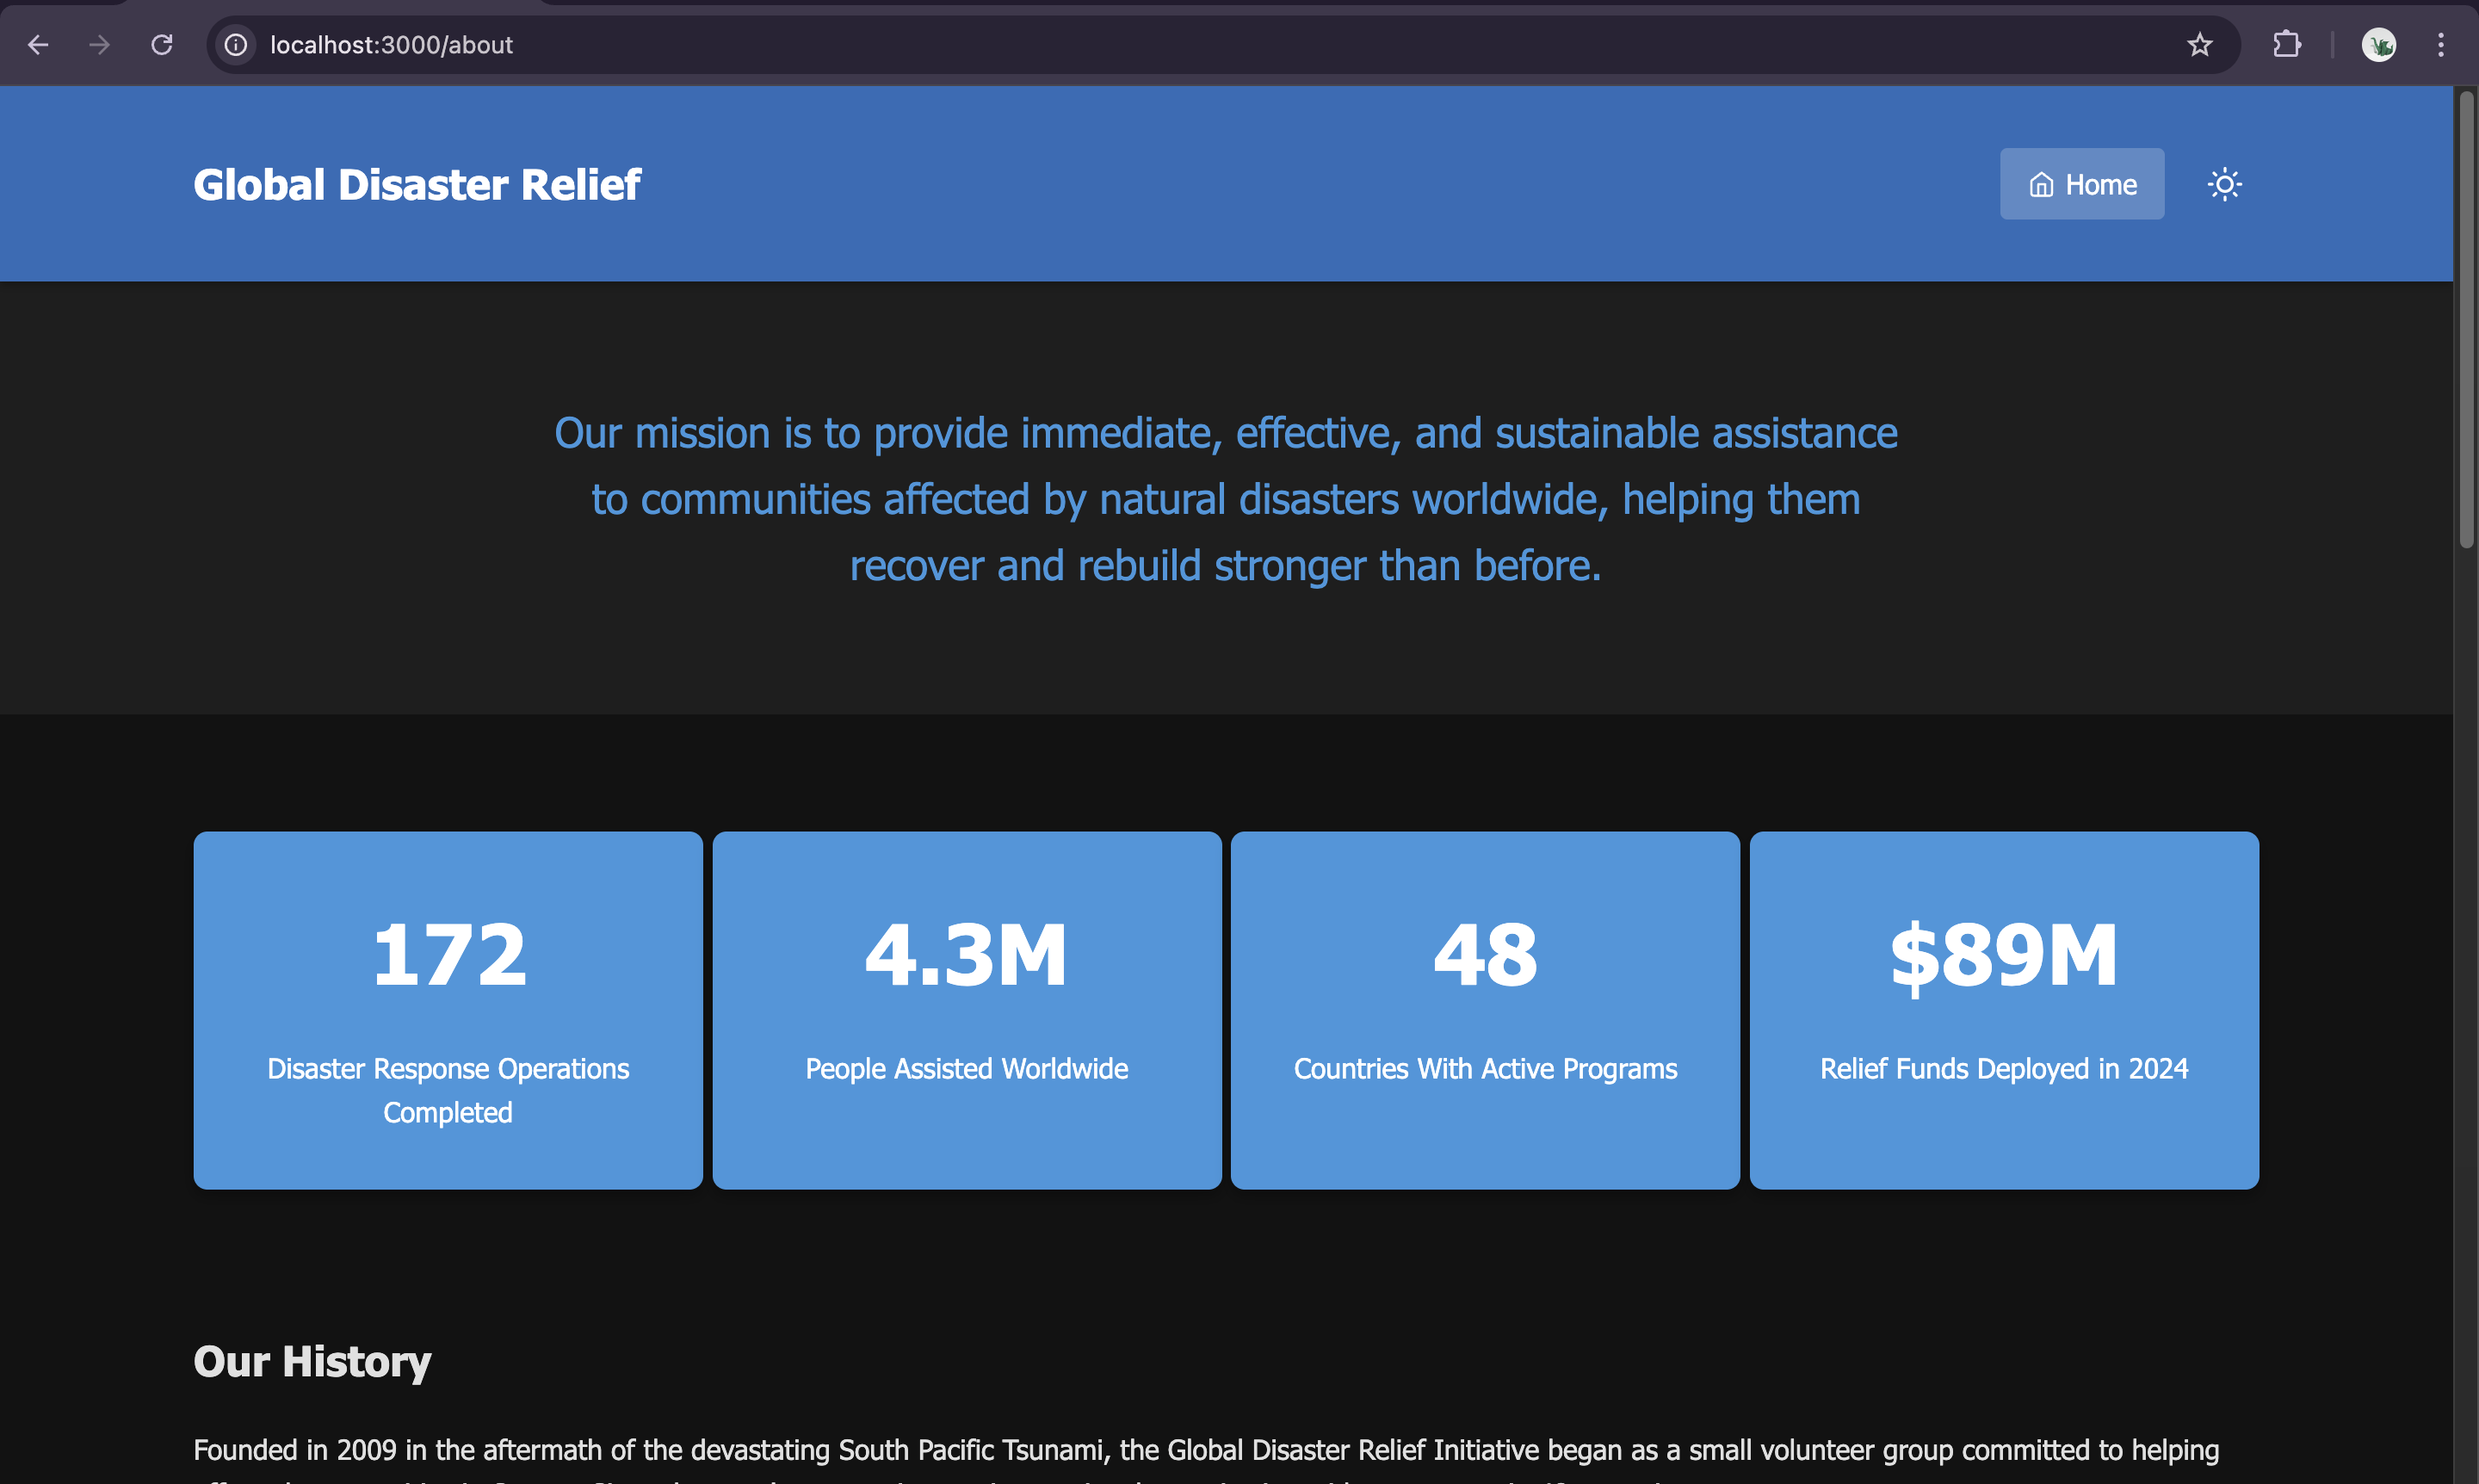Select the 4.3M People Assisted card
2479x1484 pixels.
tap(967, 1010)
